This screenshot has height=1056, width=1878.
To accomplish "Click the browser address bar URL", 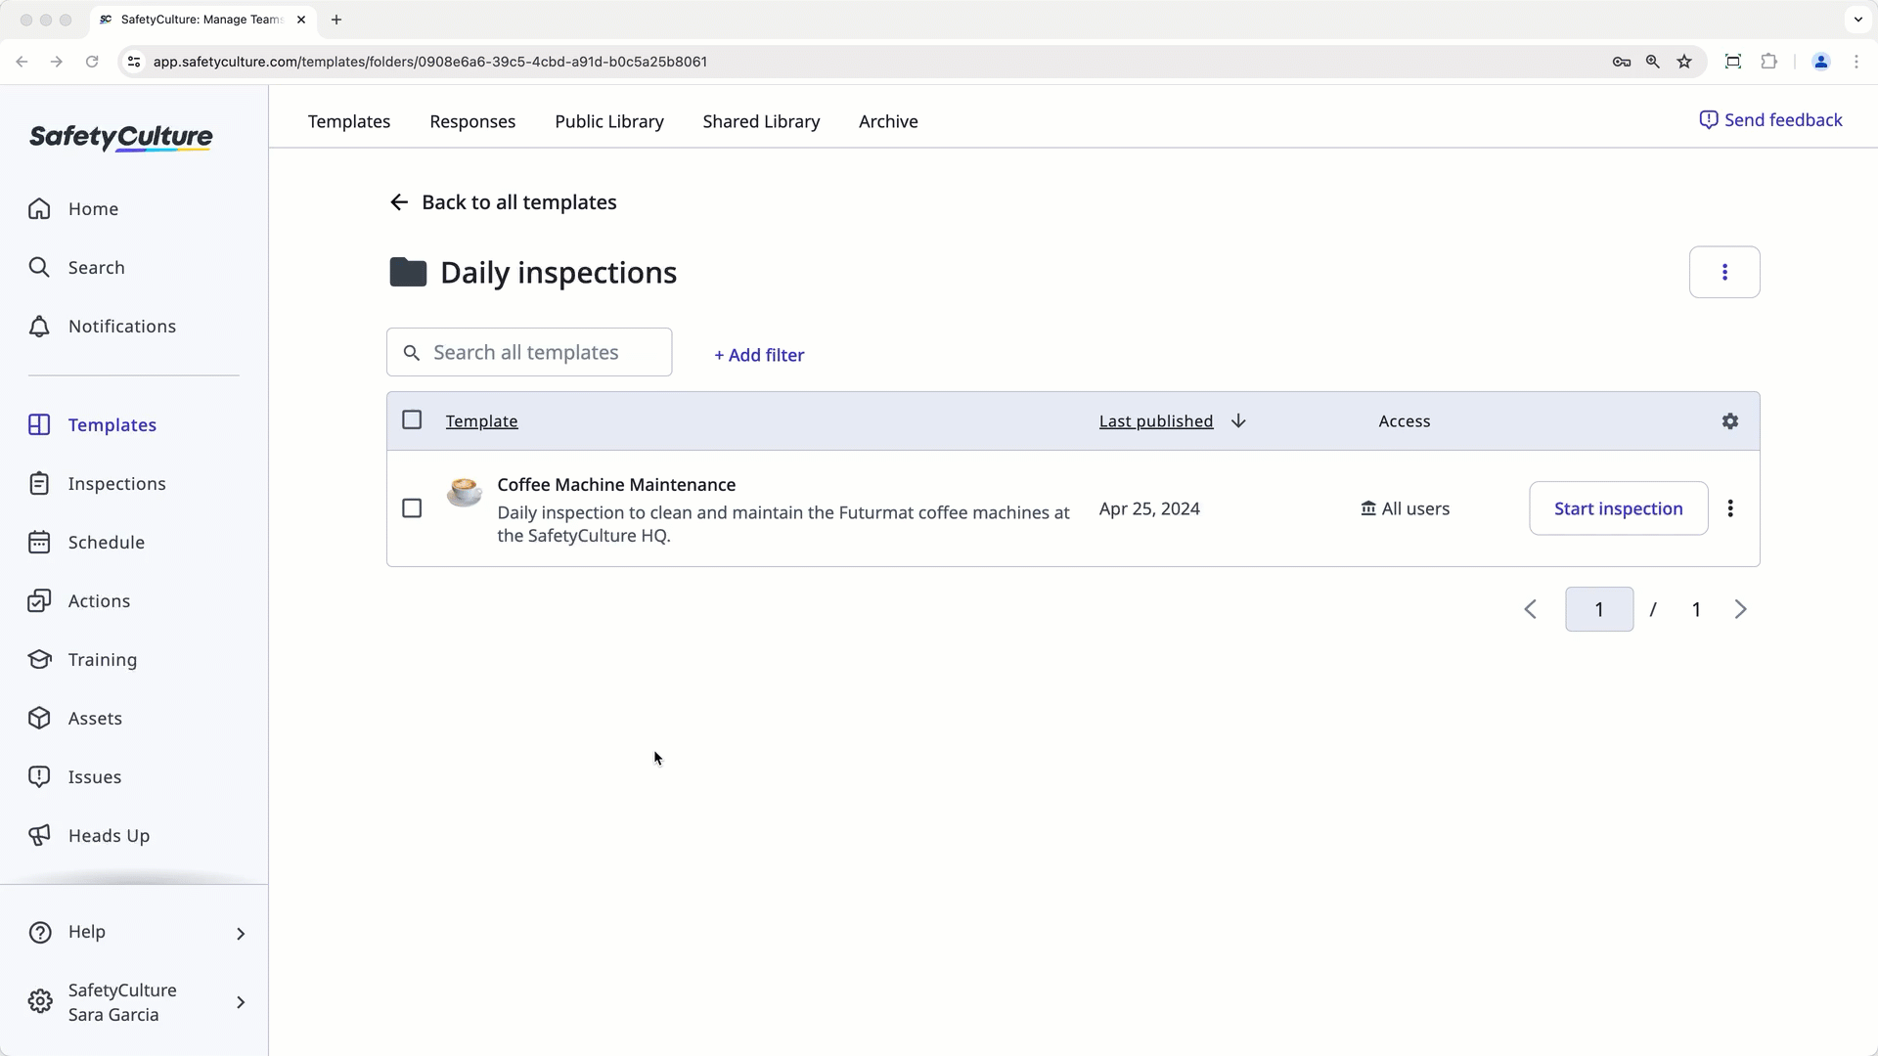I will click(x=430, y=62).
